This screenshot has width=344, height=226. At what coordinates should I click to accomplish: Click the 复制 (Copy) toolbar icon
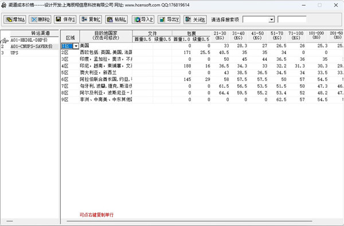pos(91,20)
